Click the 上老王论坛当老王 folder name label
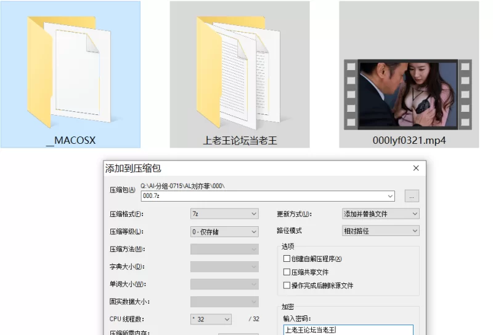Image resolution: width=493 pixels, height=335 pixels. click(240, 140)
